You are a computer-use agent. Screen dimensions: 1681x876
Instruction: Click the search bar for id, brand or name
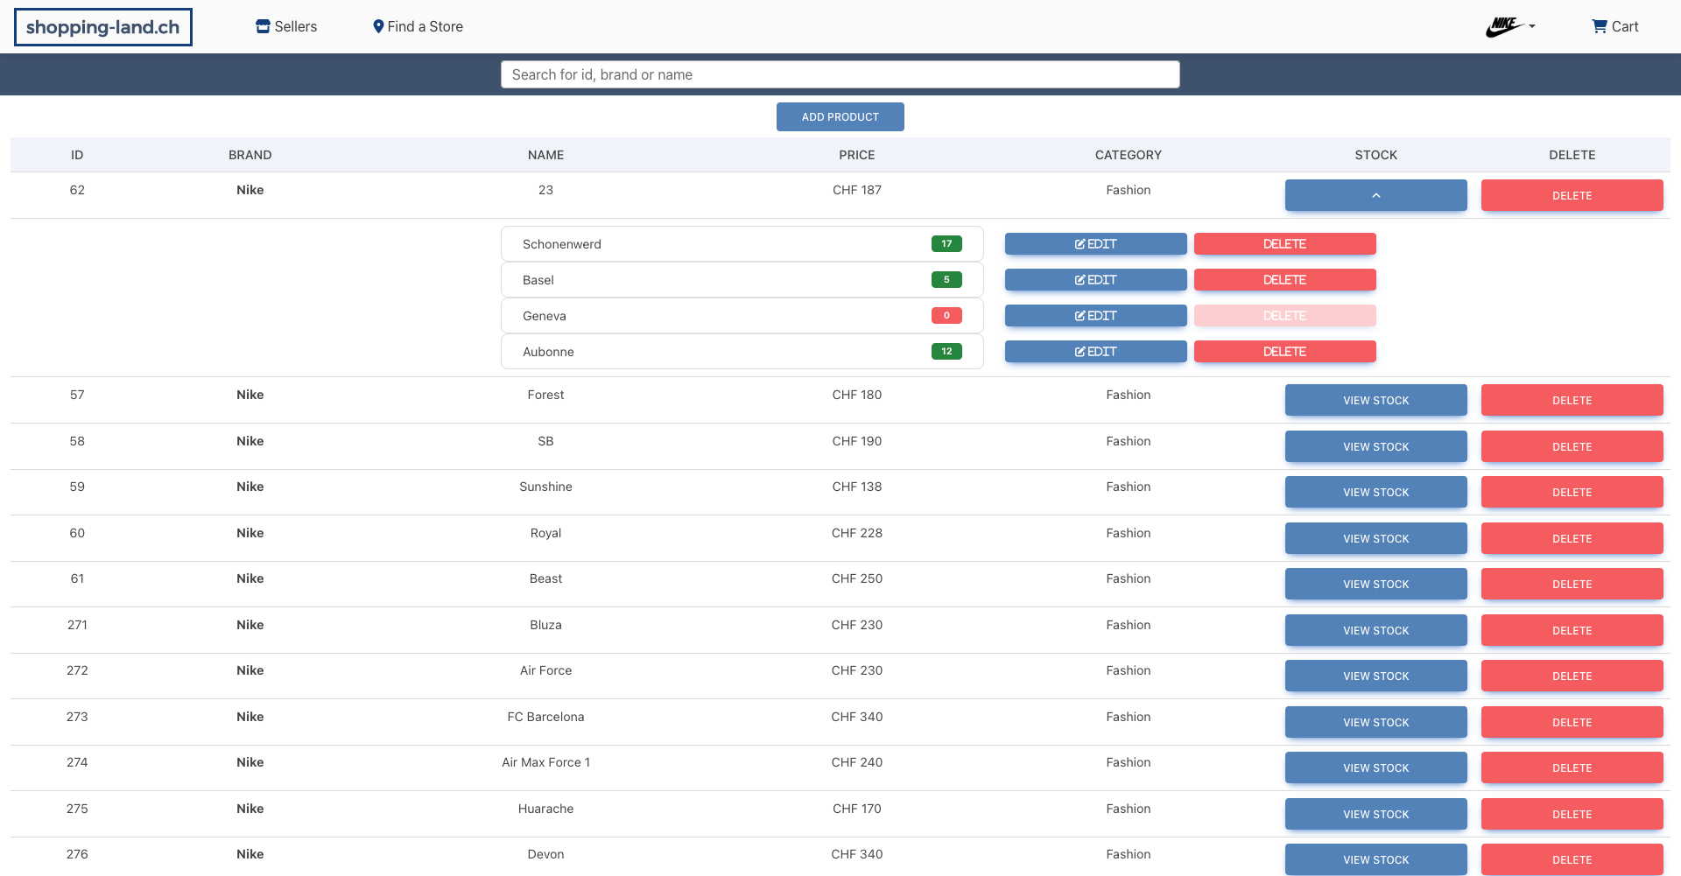[x=840, y=74]
